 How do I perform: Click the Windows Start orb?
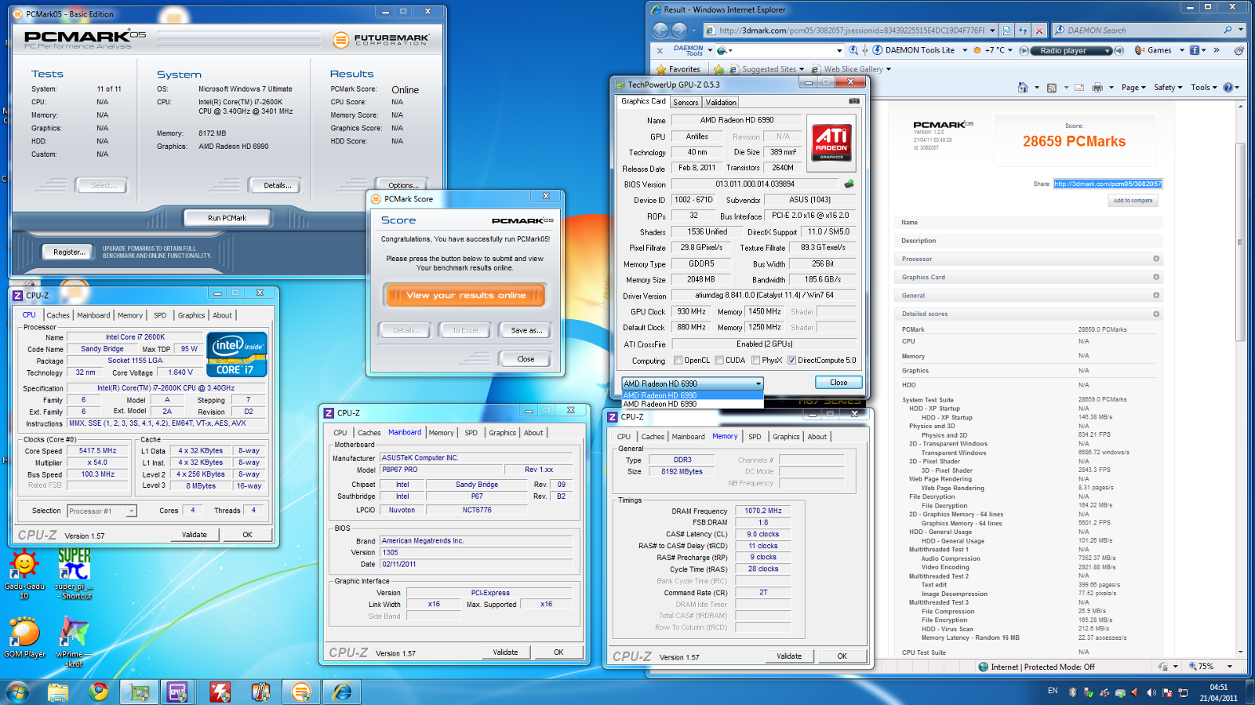tap(17, 692)
